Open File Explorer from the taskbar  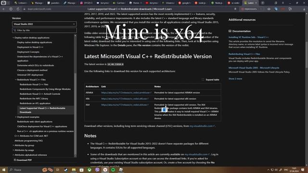[74, 170]
